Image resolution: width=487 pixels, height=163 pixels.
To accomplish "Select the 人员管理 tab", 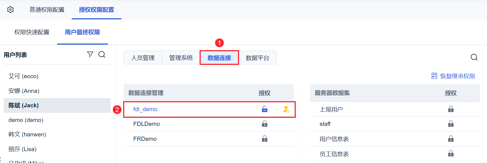I will tap(143, 58).
